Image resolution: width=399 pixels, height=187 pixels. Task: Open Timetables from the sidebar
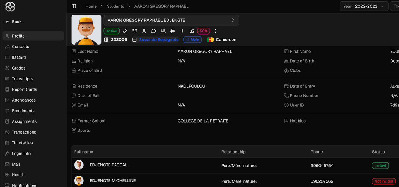click(22, 143)
